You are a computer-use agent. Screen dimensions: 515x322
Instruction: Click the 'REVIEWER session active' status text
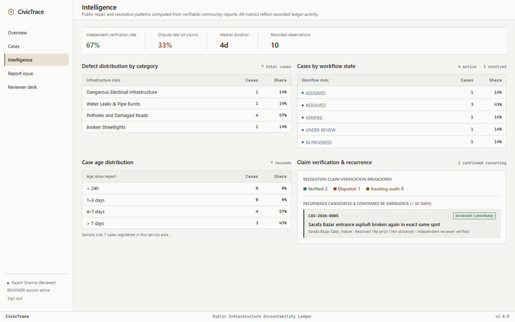tap(29, 291)
